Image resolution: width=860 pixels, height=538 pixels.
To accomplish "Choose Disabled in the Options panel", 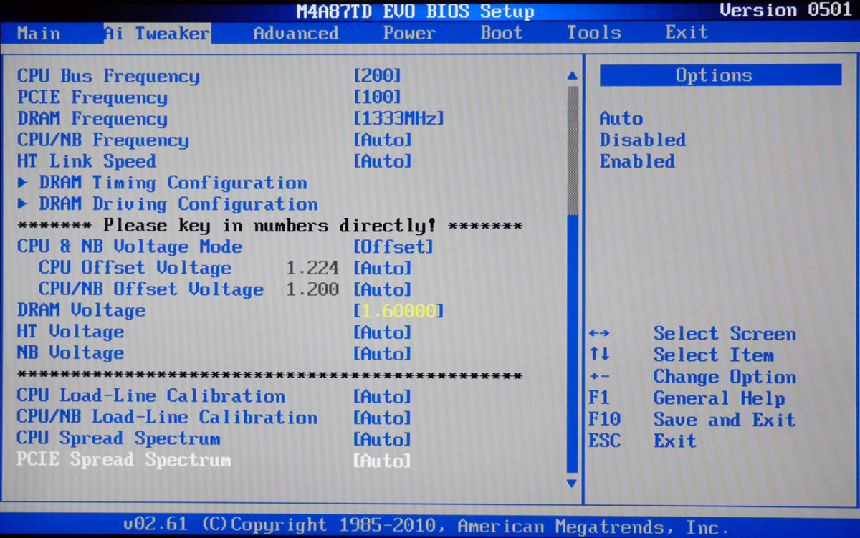I will (x=643, y=140).
